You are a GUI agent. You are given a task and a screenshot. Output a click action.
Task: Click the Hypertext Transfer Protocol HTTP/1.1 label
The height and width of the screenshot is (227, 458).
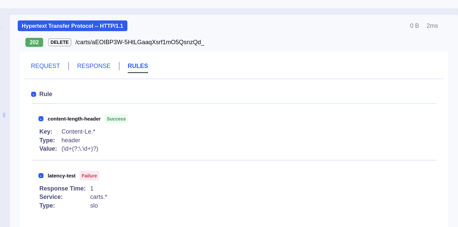(72, 26)
